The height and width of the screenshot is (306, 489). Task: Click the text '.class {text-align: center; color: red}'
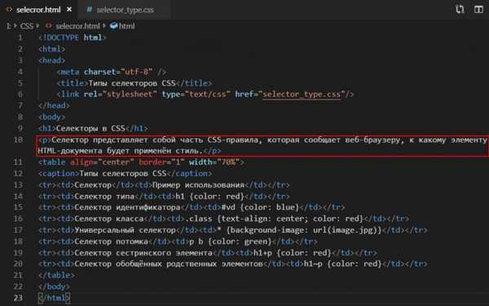coord(274,219)
